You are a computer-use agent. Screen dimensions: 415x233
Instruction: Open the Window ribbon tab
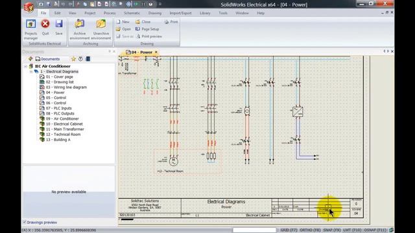tap(242, 13)
